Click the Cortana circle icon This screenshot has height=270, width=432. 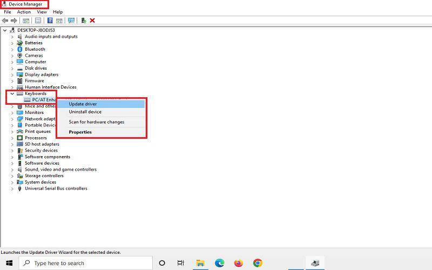162,263
